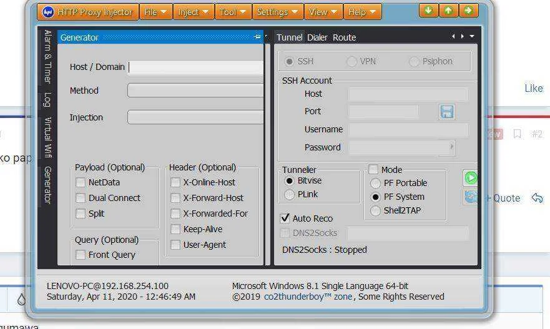The image size is (550, 329).
Task: Enable the X-Forwarded-For header checkbox
Action: point(175,214)
